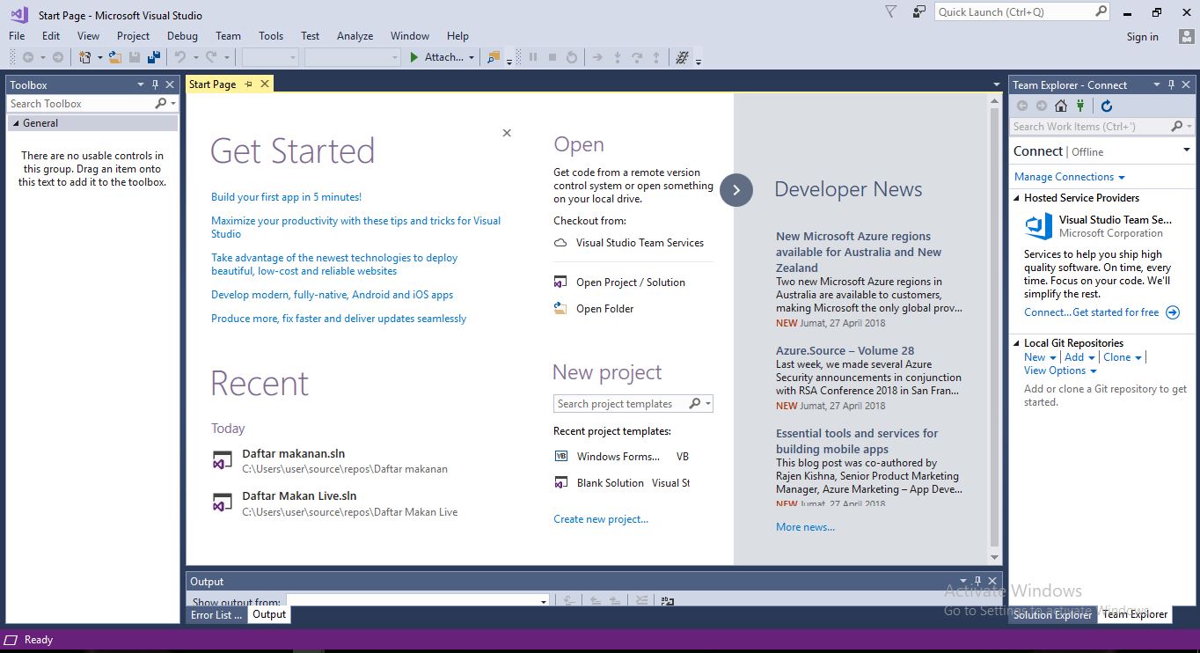Click the Undo toolbar icon
The height and width of the screenshot is (653, 1200).
click(180, 57)
